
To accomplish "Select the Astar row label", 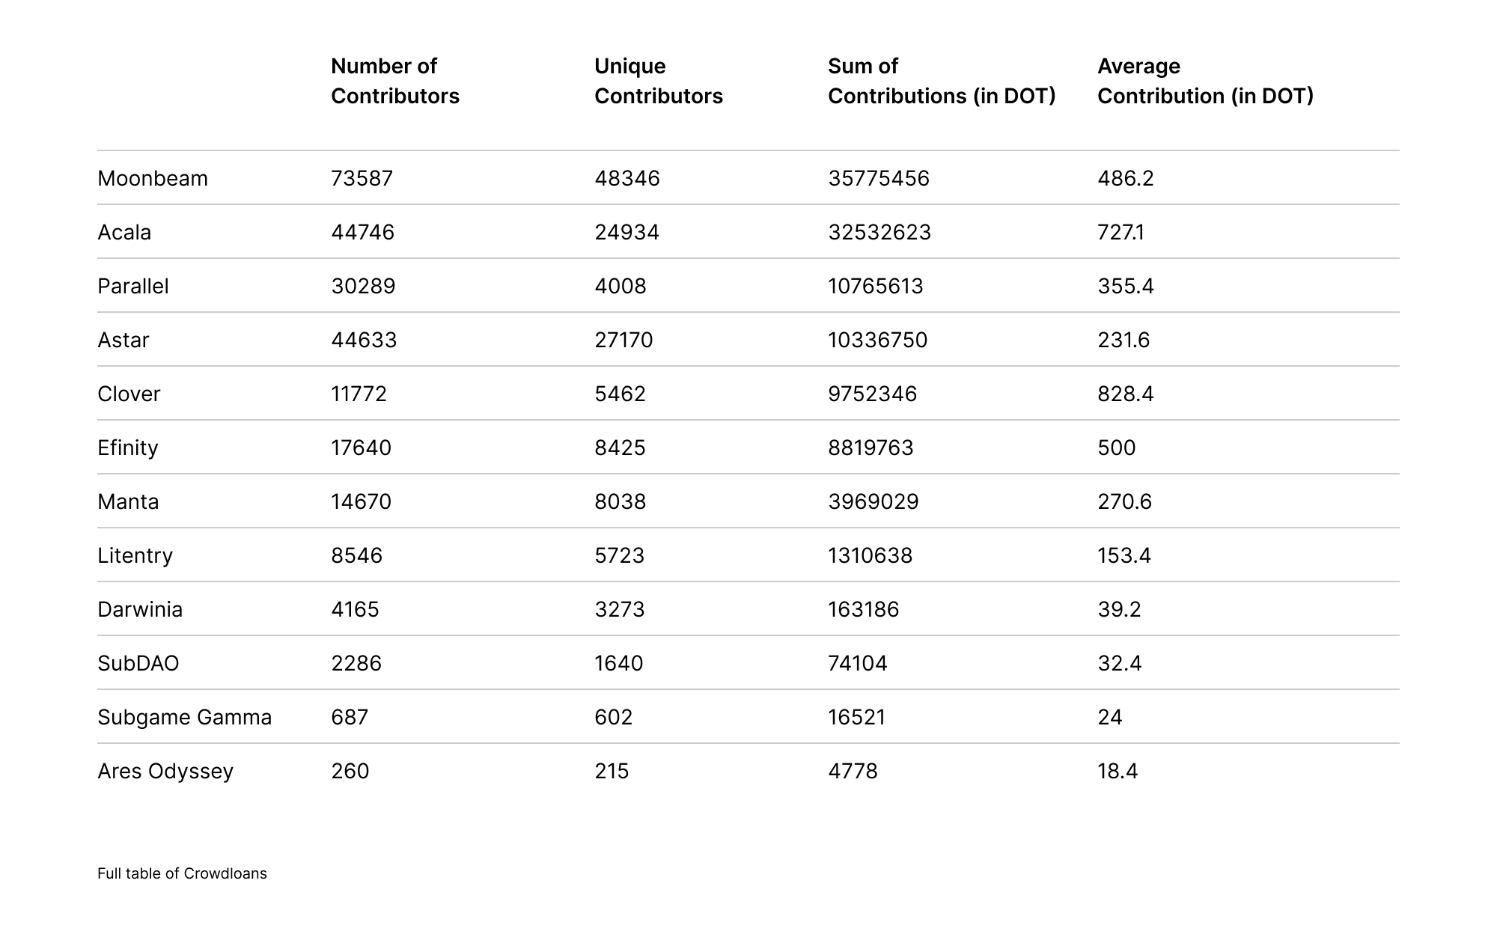I will click(124, 340).
